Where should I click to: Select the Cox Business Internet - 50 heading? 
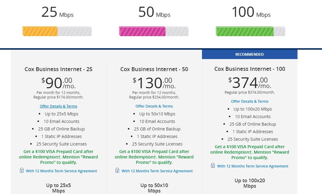pyautogui.click(x=154, y=69)
